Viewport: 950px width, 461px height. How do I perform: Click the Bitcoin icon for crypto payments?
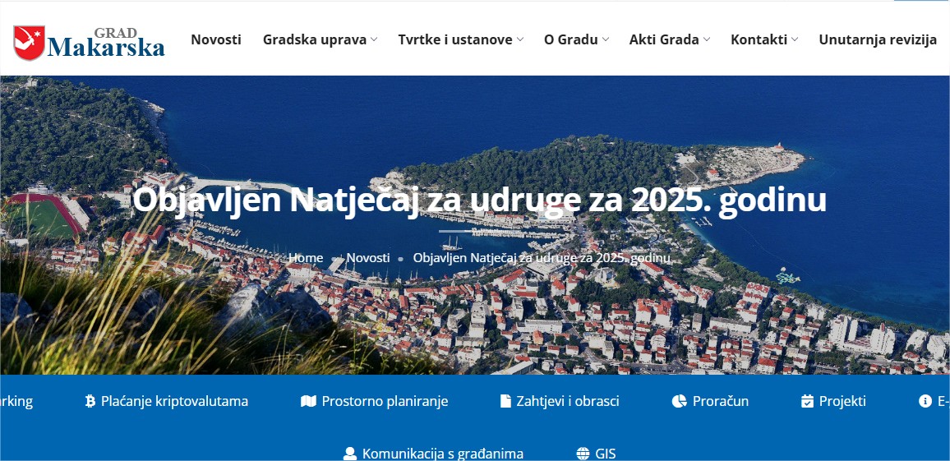tap(90, 401)
